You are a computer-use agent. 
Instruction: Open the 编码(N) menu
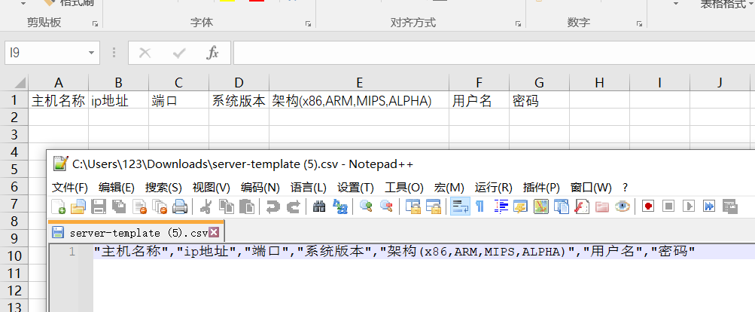click(260, 188)
